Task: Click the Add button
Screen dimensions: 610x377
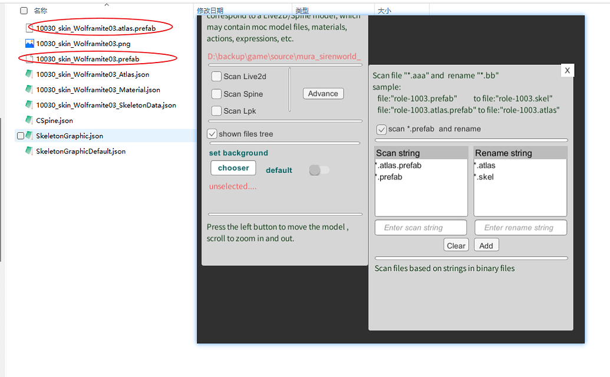Action: point(486,245)
